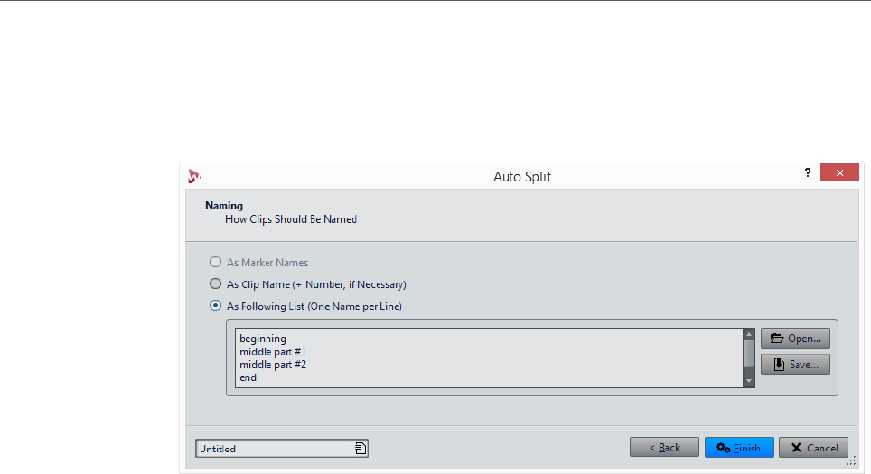Click the name list scrollbar thumb
The width and height of the screenshot is (871, 474).
coord(748,353)
